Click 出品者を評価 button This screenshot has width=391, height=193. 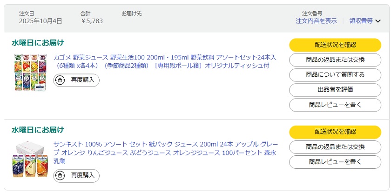(x=335, y=90)
